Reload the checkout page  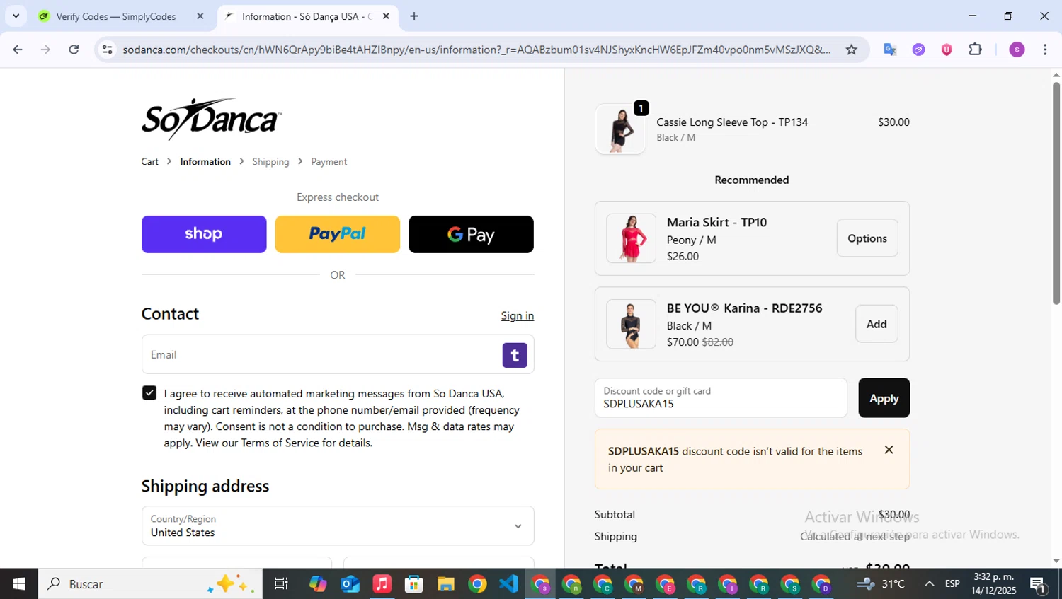(x=74, y=50)
